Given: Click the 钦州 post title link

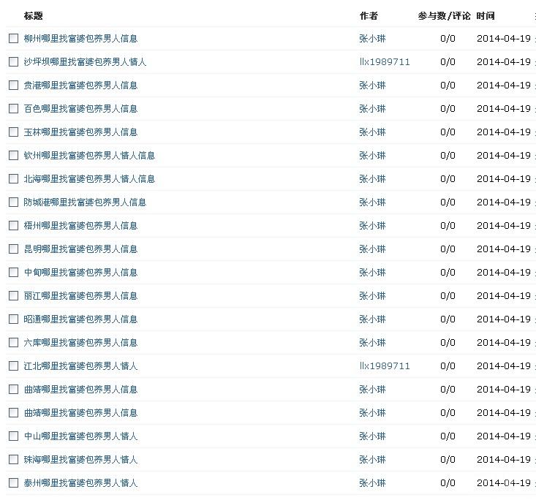Looking at the screenshot, I should (x=89, y=156).
